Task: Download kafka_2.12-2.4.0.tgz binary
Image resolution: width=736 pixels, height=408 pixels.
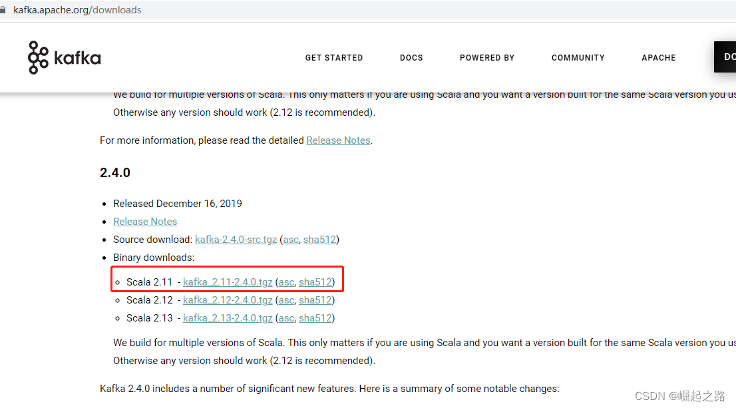Action: click(x=228, y=300)
